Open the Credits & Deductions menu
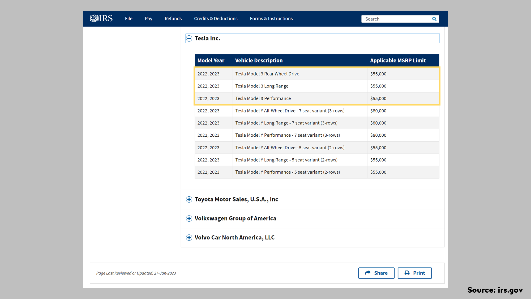This screenshot has height=299, width=531. (x=216, y=19)
